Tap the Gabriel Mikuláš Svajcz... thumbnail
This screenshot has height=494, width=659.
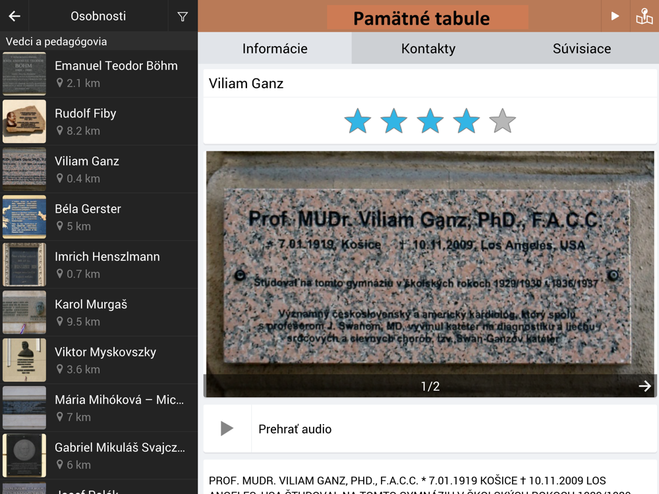pyautogui.click(x=24, y=455)
